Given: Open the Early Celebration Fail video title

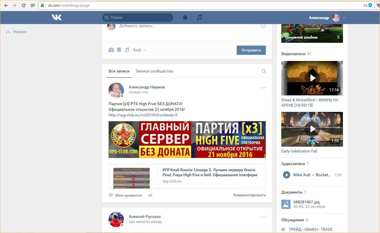Looking at the screenshot, I should [299, 151].
